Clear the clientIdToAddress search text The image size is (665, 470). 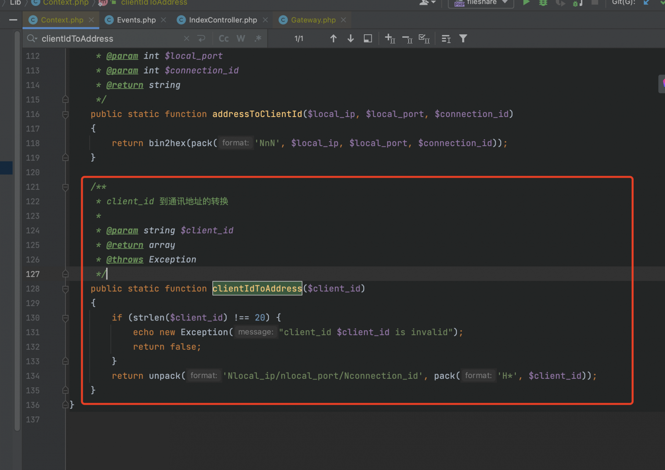coord(187,38)
